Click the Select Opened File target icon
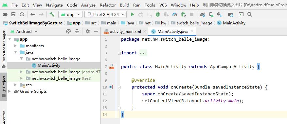Viewport: 287px width, 124px height. (68, 31)
